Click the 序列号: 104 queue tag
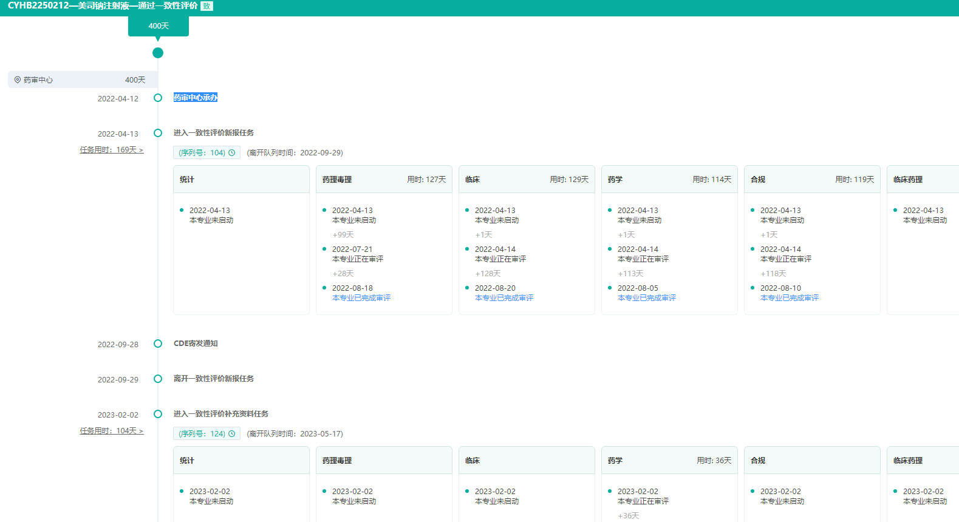 click(202, 153)
